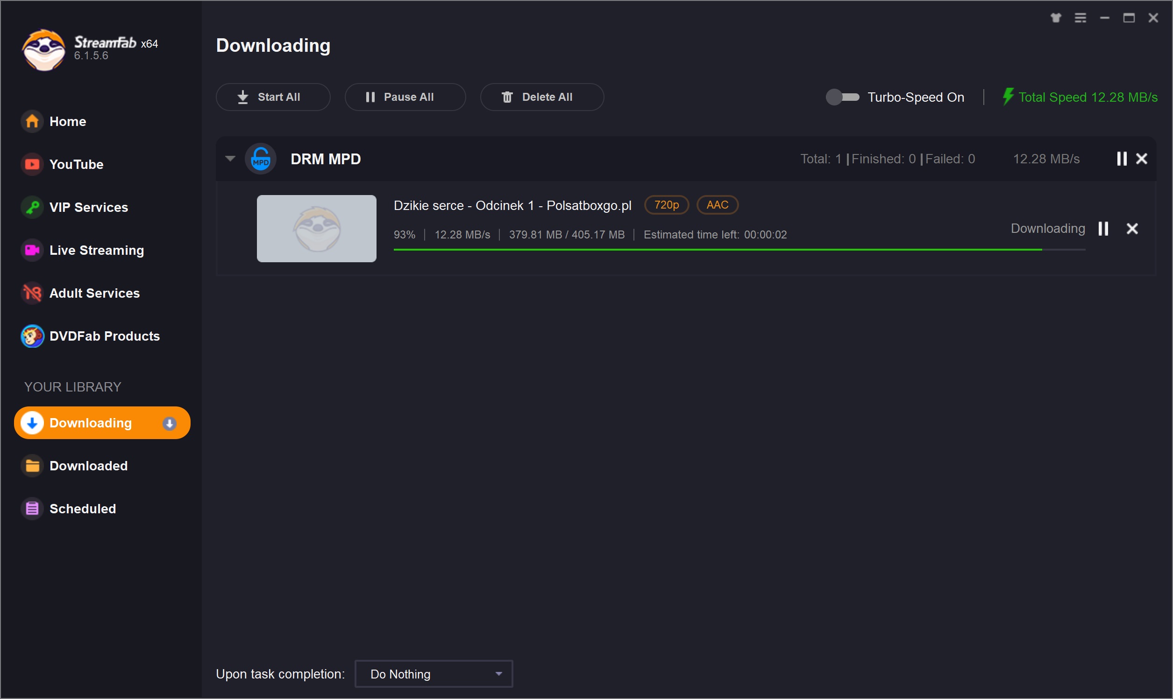Collapse the DRM MPD task group
1173x699 pixels.
[230, 159]
